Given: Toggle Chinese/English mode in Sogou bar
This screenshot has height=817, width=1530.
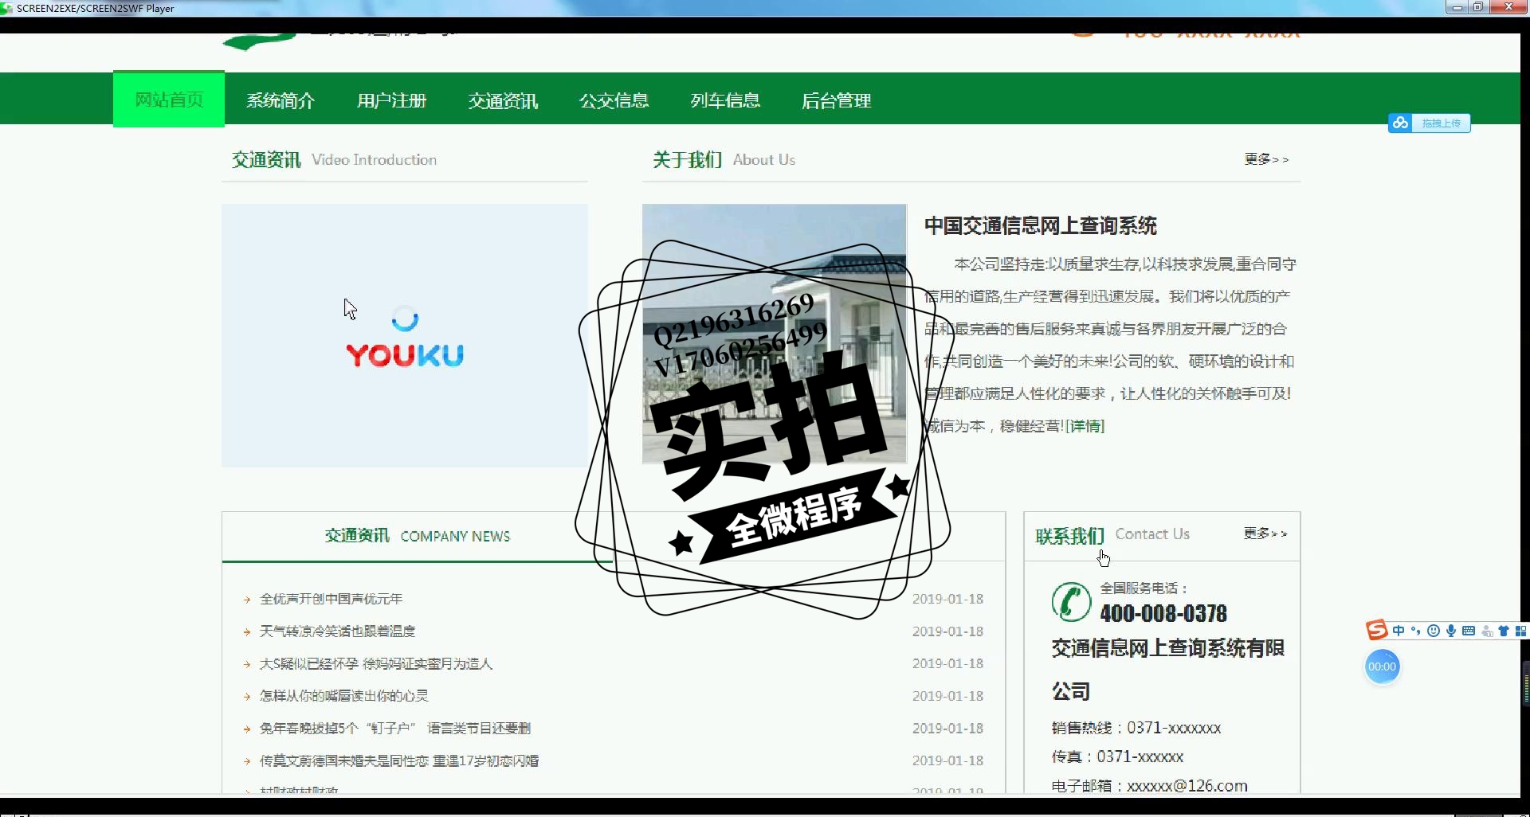Looking at the screenshot, I should tap(1399, 631).
